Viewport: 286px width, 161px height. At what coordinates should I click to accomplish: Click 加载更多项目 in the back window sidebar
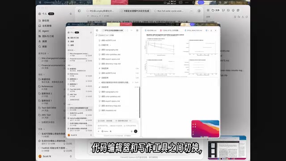point(46,122)
